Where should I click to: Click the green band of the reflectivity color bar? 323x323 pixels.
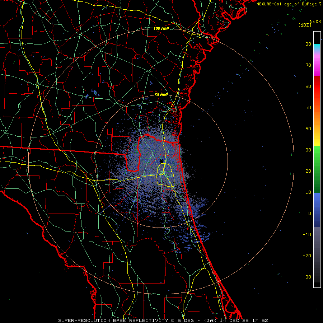317,169
